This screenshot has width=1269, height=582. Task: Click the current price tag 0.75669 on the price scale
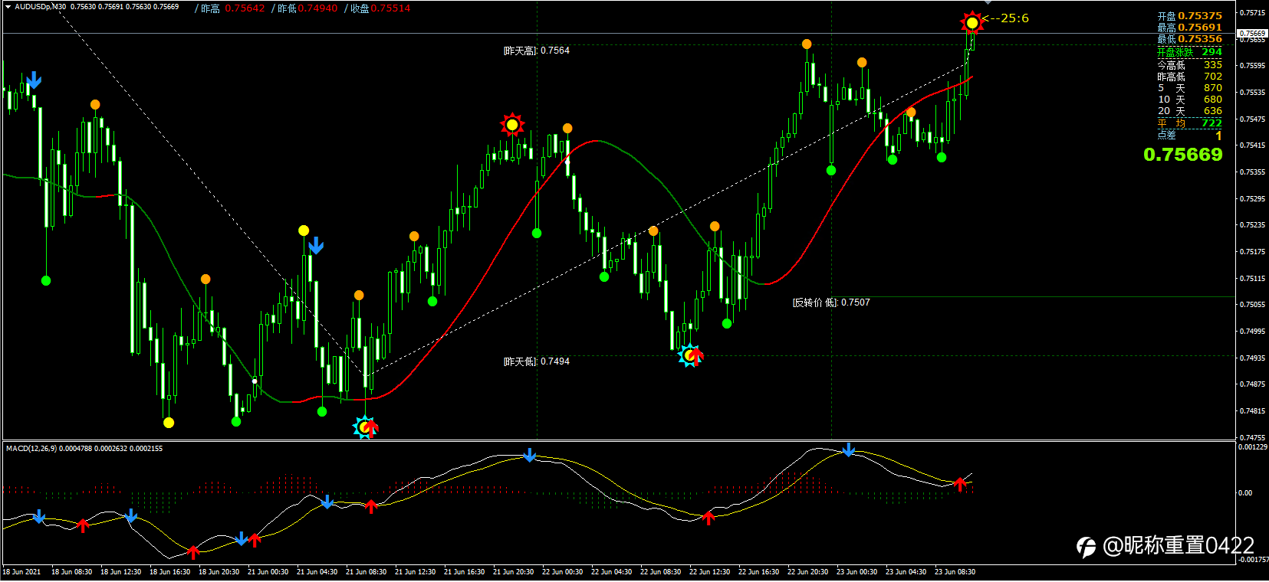(1253, 34)
